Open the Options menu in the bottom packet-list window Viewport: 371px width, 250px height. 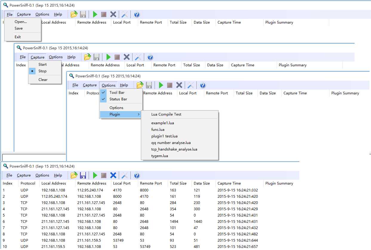coord(42,175)
